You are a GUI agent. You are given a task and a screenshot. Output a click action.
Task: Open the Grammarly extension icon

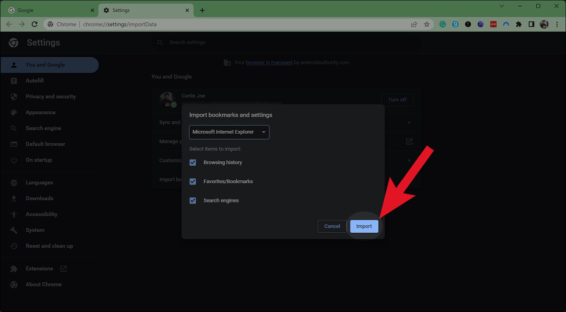[442, 24]
